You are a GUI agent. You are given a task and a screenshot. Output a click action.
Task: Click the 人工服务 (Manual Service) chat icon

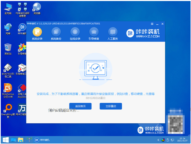[113, 34]
